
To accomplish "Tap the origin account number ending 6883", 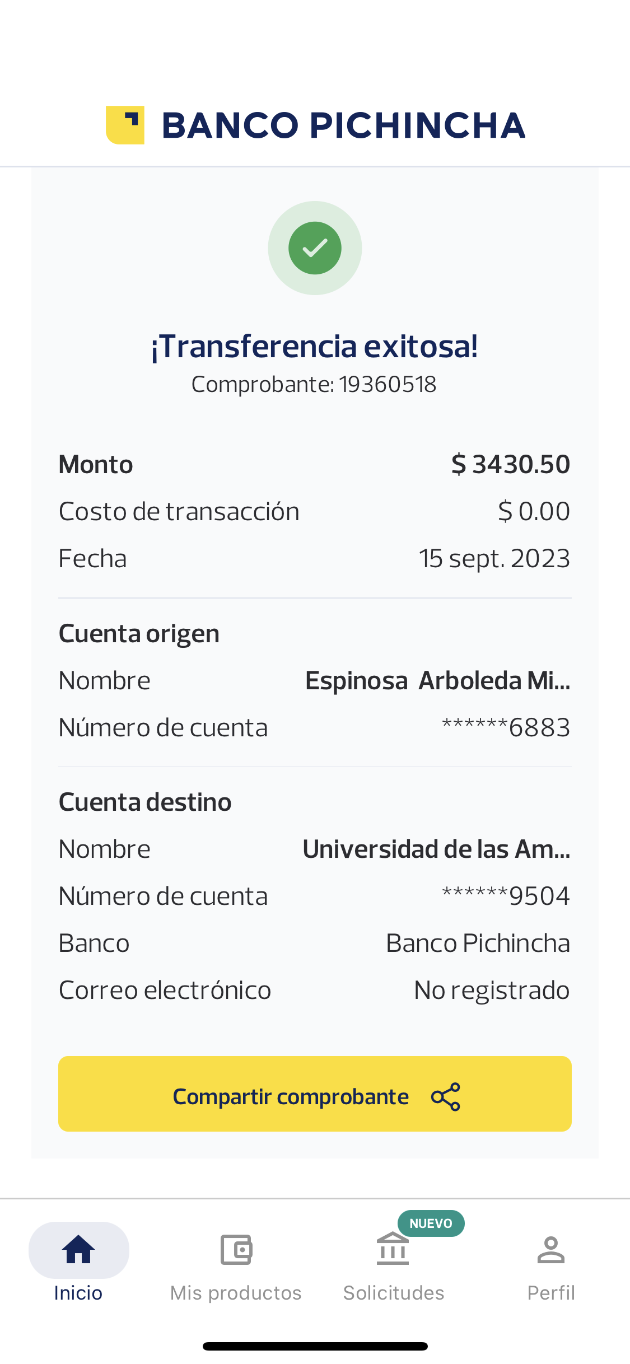I will (x=506, y=728).
